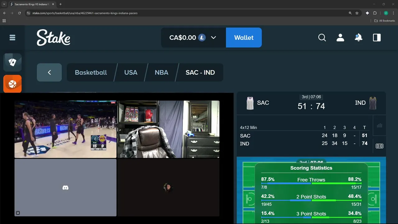Image resolution: width=398 pixels, height=224 pixels.
Task: Click the 87.5% free throw value
Action: (268, 180)
